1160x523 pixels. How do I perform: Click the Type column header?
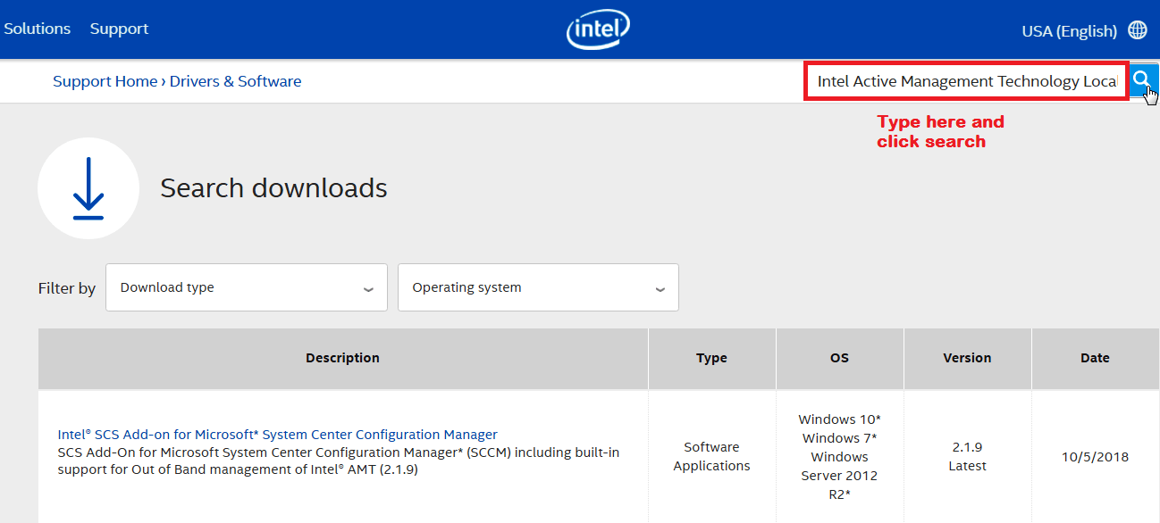(x=711, y=358)
